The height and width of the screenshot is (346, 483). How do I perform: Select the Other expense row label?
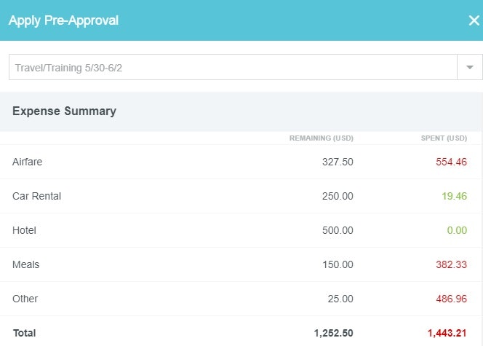pos(25,299)
